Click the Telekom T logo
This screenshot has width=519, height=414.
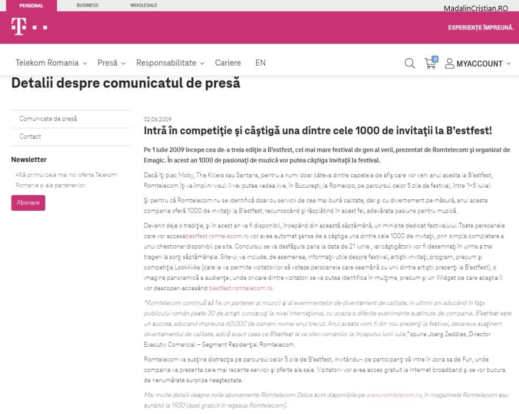point(29,26)
